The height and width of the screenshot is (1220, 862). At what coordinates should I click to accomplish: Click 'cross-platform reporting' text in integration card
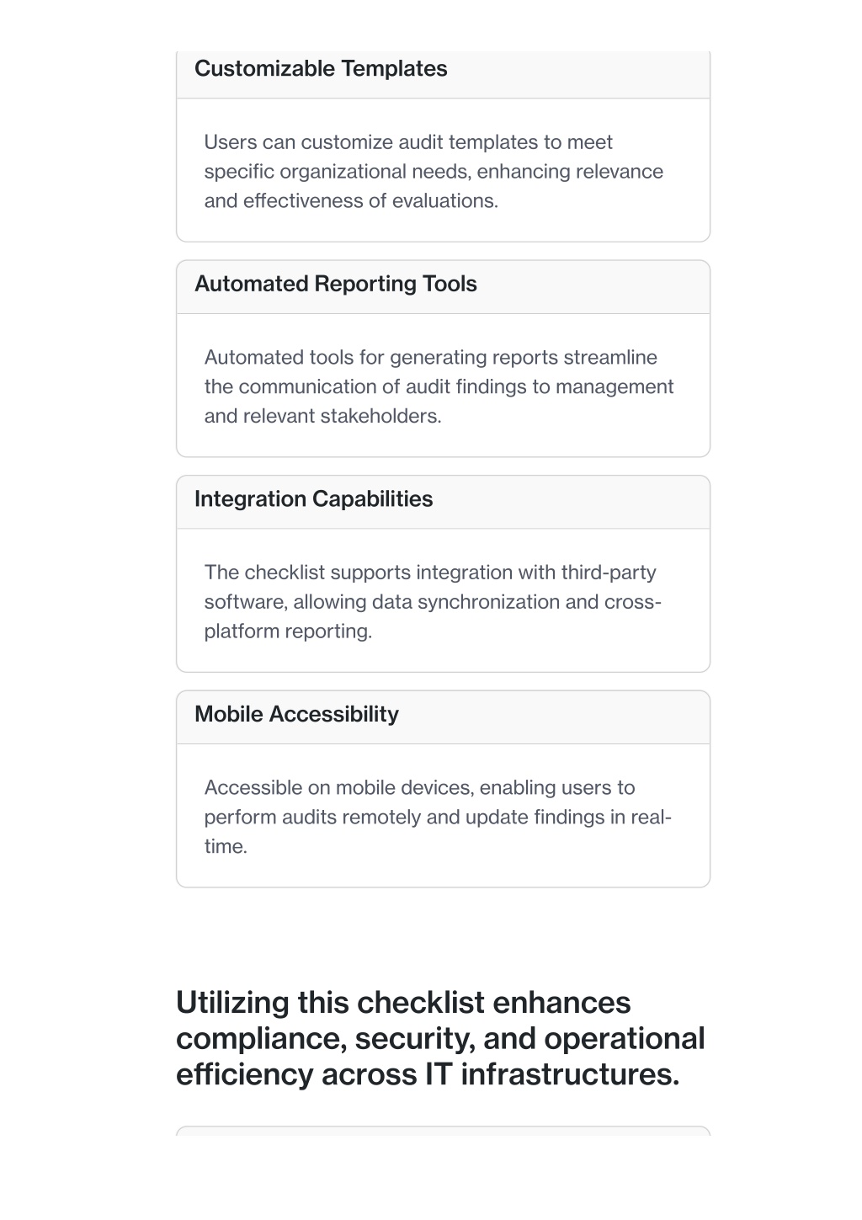pyautogui.click(x=433, y=616)
